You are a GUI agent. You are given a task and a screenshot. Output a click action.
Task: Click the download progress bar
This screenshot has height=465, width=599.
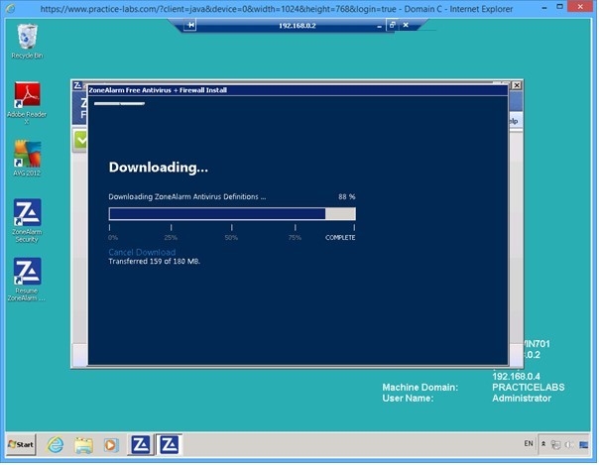(232, 214)
